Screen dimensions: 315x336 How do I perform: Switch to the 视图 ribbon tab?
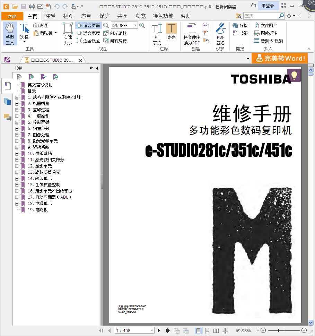pyautogui.click(x=69, y=16)
